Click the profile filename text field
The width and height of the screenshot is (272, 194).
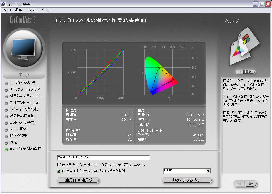(103, 157)
